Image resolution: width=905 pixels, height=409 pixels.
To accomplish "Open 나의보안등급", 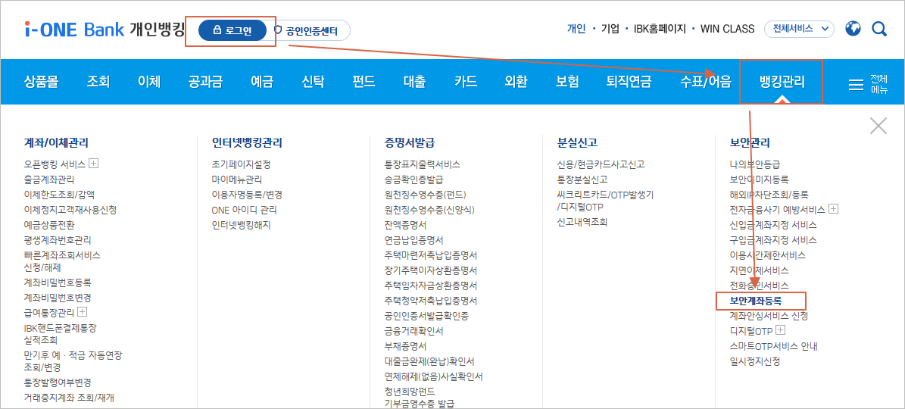I will [x=755, y=164].
